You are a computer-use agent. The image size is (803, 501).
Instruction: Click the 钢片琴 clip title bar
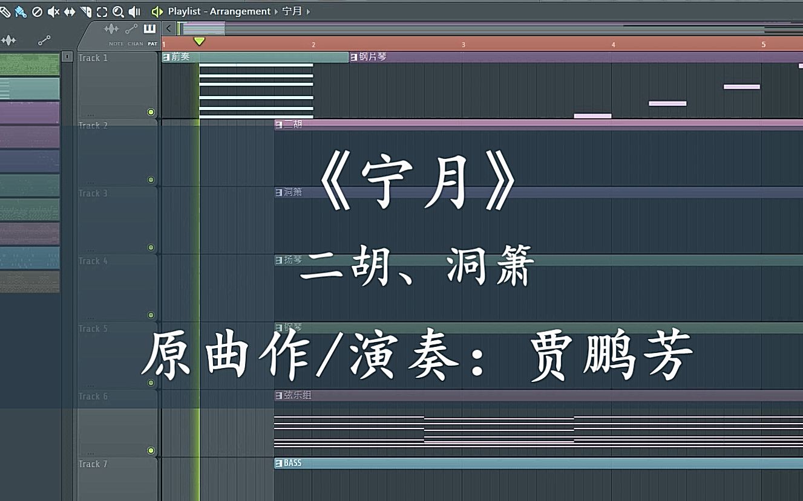pos(576,57)
